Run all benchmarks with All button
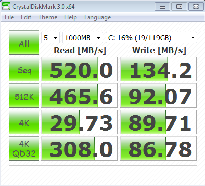This screenshot has height=186, width=205. [x=24, y=43]
